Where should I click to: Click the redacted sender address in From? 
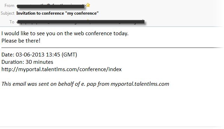[51, 6]
